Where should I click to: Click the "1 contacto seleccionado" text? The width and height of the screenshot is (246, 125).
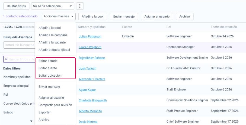pos(20,16)
